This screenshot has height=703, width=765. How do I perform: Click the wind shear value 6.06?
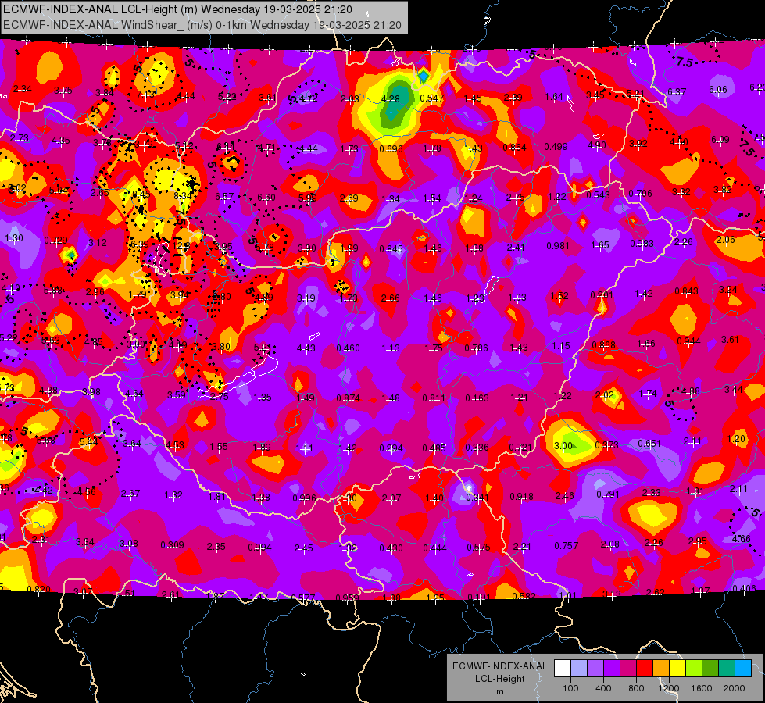(717, 90)
